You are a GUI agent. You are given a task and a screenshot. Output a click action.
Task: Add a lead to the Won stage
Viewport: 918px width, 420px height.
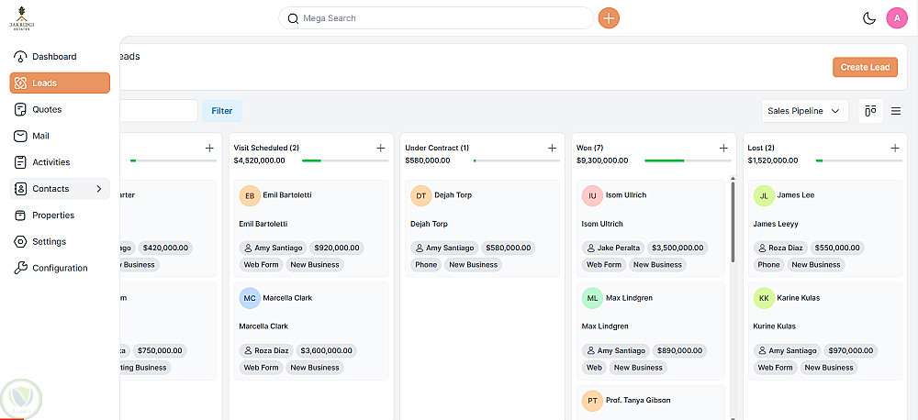click(723, 148)
